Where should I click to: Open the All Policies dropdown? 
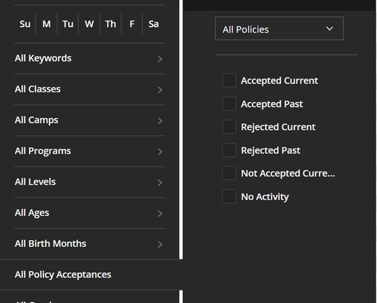tap(279, 28)
